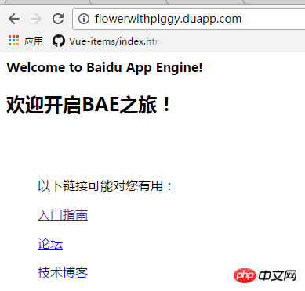Viewport: 305px width, 291px height.
Task: Open the 应用 bookmarks label
Action: 34,41
